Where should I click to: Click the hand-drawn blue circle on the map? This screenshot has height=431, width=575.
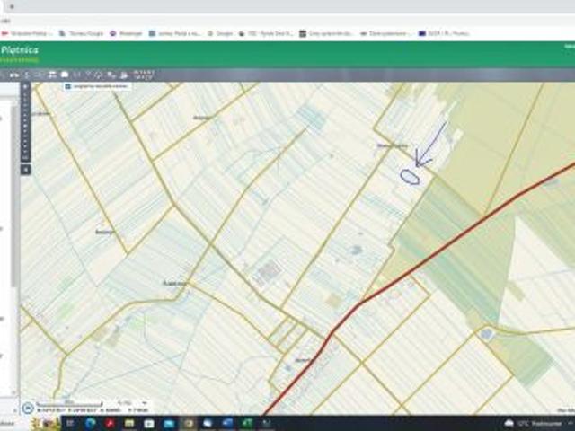[x=410, y=177]
